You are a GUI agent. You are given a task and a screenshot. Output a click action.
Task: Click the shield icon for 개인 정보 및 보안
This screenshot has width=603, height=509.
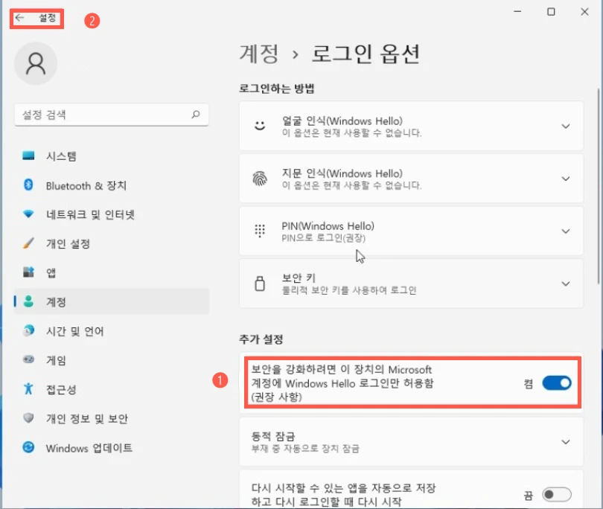point(28,418)
